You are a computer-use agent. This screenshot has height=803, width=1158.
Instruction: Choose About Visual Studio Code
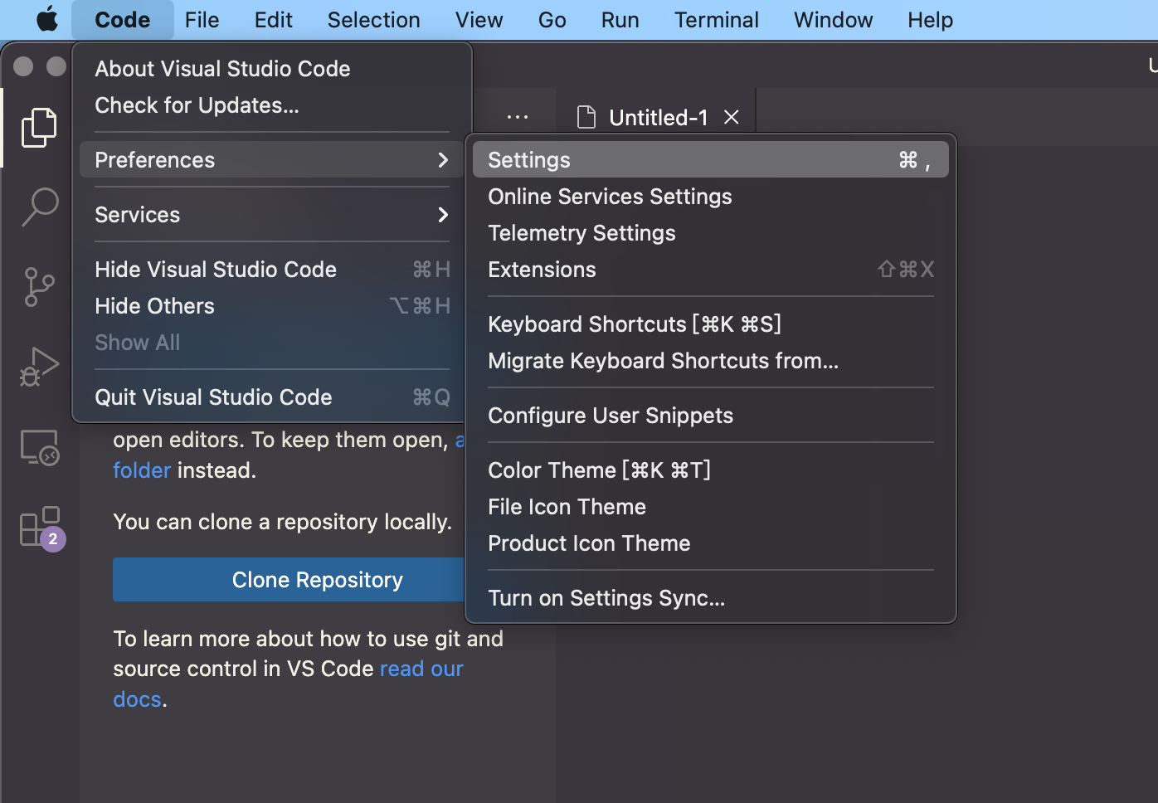[272, 69]
